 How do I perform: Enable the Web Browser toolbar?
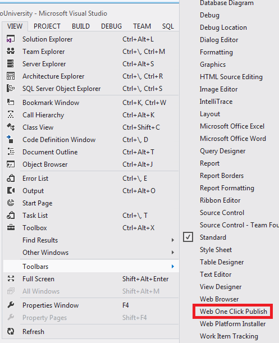tap(219, 299)
